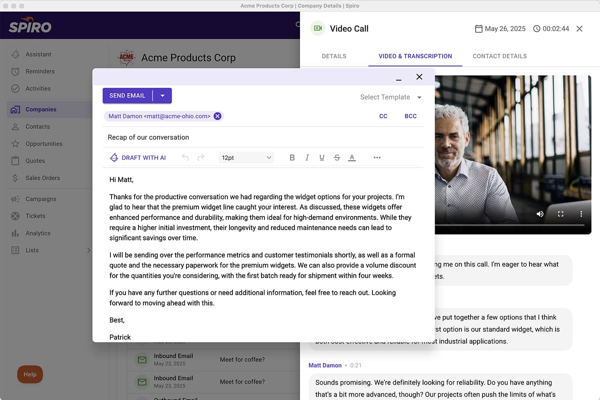Click Draft with AI
Screen dimensions: 600x400
coord(138,157)
